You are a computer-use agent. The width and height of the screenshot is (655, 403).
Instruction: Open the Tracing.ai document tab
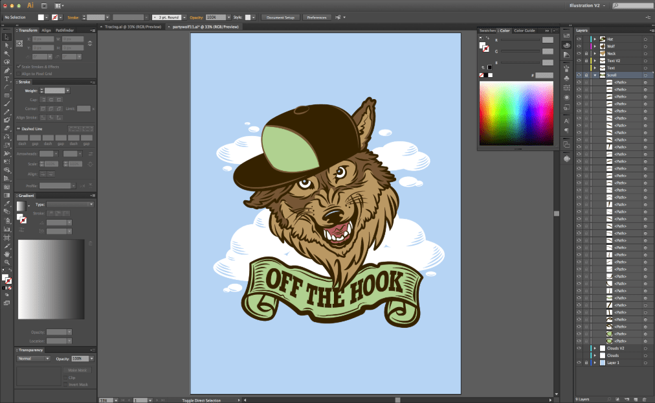tap(131, 27)
